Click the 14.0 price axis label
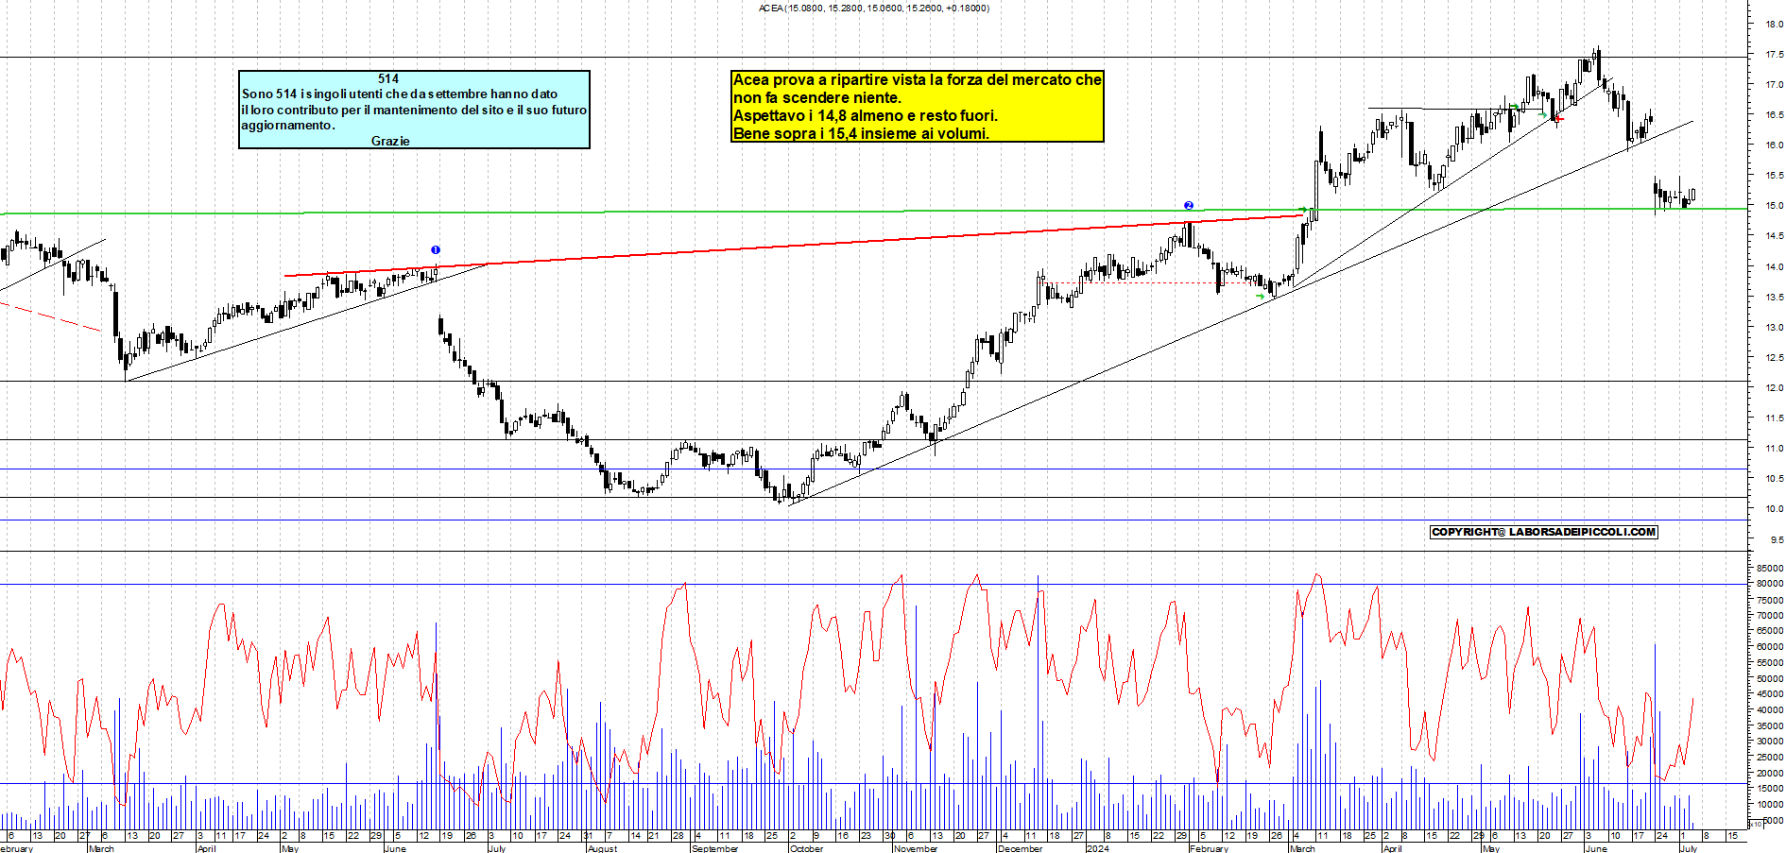 pos(1774,267)
